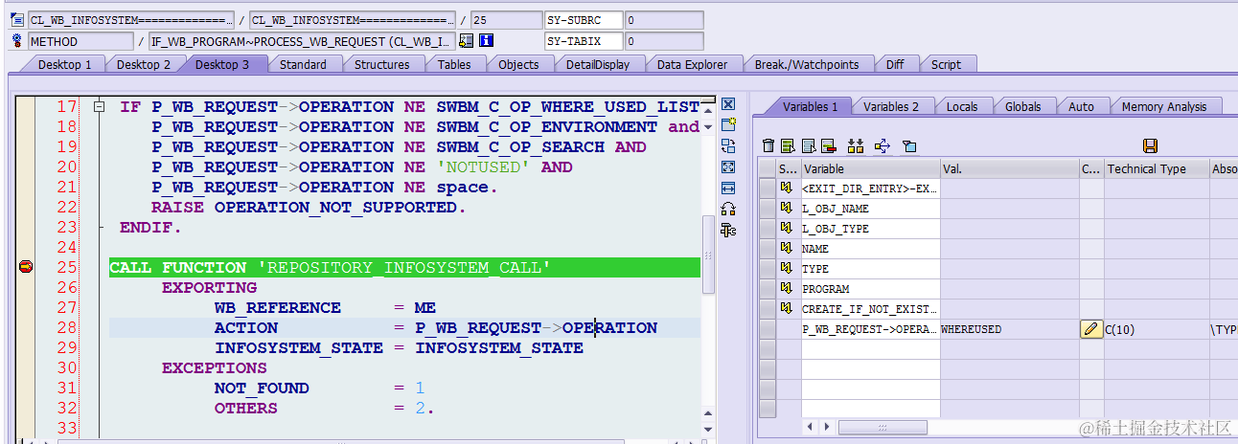Click the first CL_WB_INFOSYSTEM program field
1238x444 pixels.
coord(131,20)
